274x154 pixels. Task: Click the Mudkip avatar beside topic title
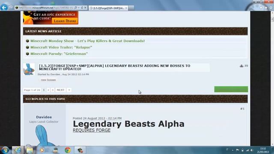(29, 69)
